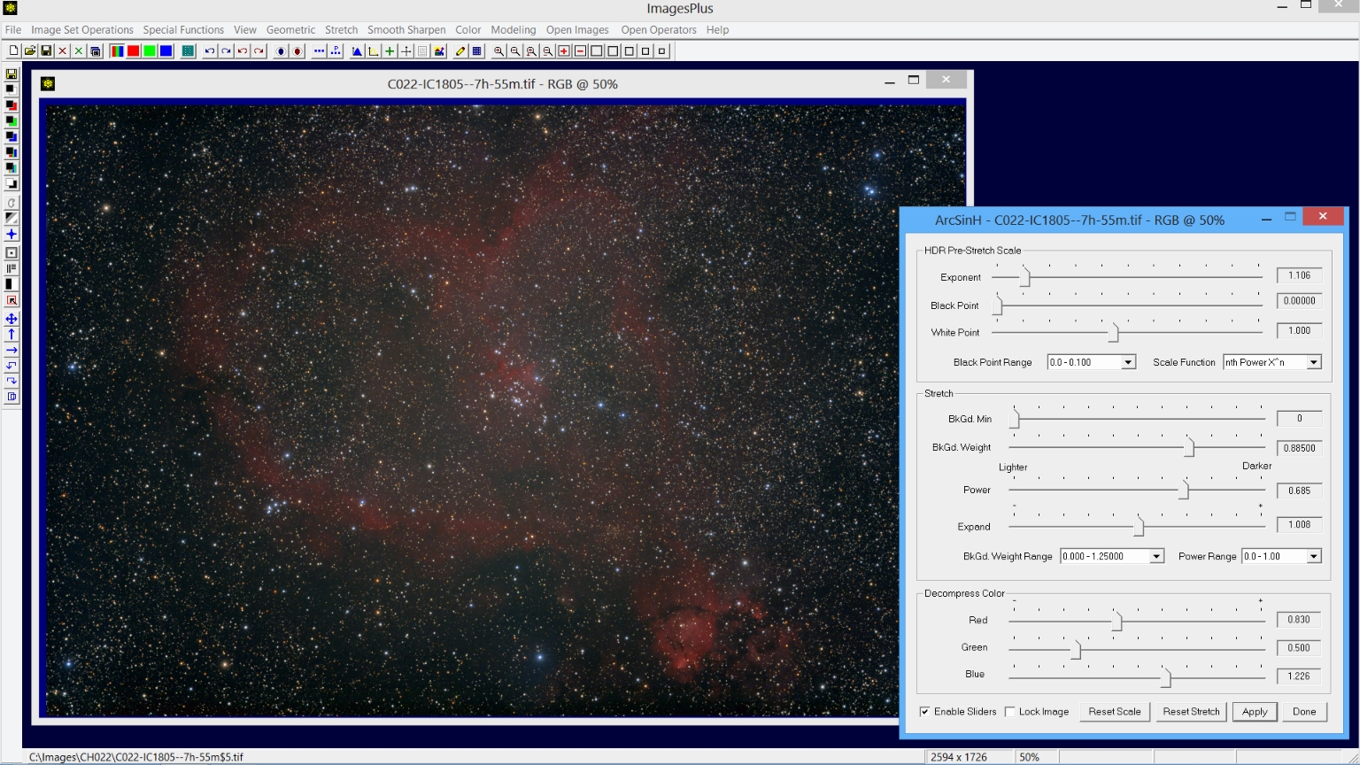Click the first zoom in magnifier icon
The width and height of the screenshot is (1360, 765).
click(x=498, y=51)
